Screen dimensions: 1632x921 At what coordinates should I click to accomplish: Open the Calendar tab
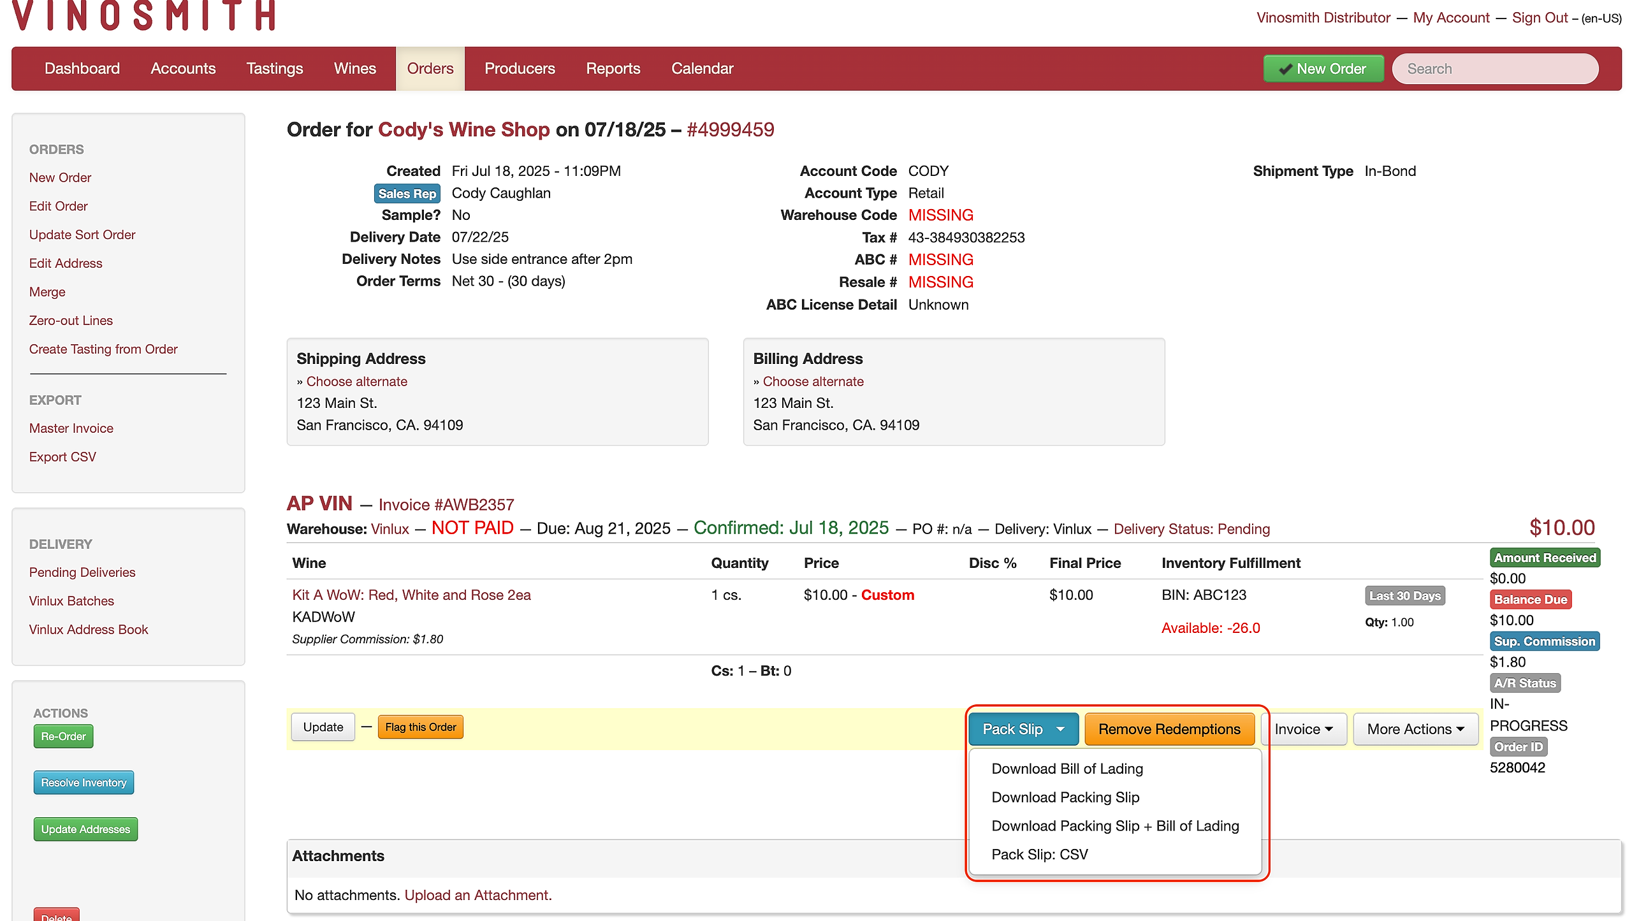click(703, 68)
